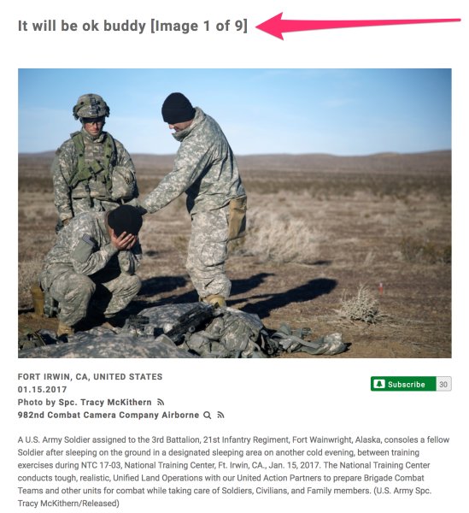
Task: Click the pink arrow pointing at the title
Action: click(358, 26)
